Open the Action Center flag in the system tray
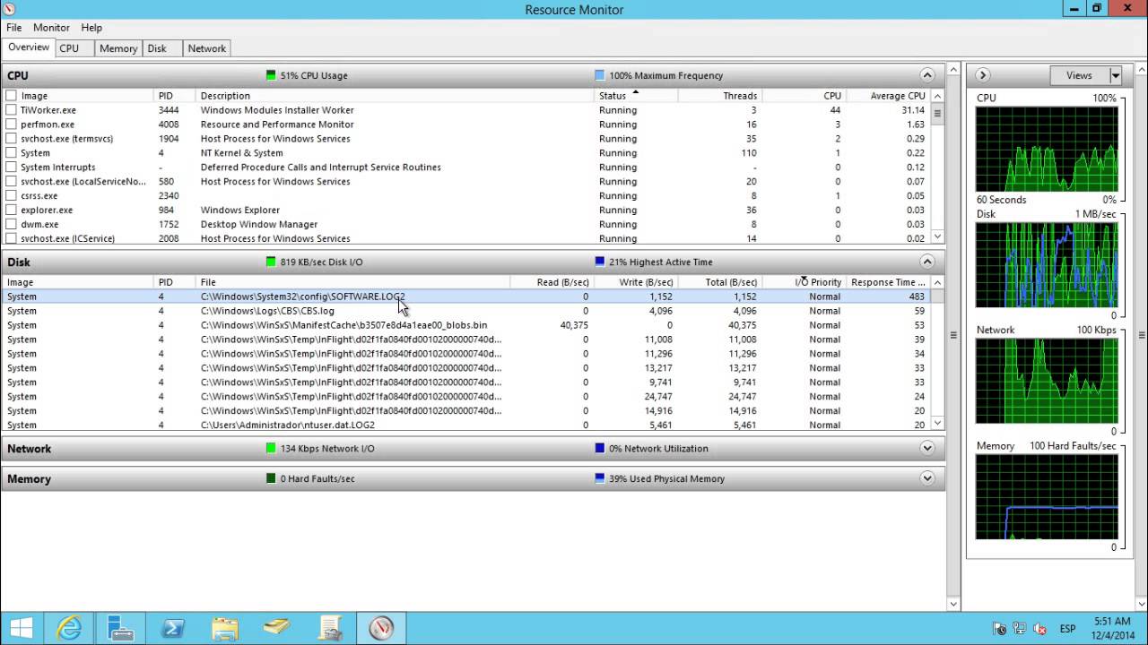 (1000, 629)
